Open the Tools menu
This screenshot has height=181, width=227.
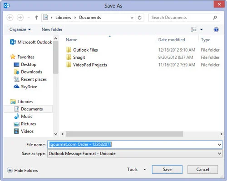coord(137,169)
